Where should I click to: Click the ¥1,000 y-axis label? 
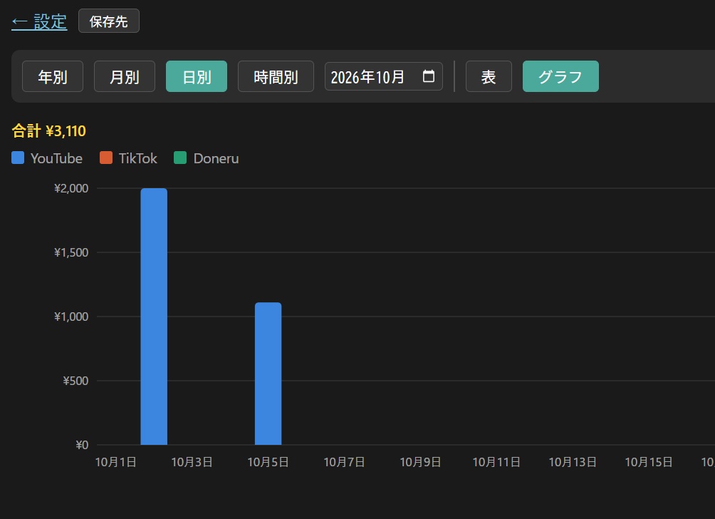(71, 317)
